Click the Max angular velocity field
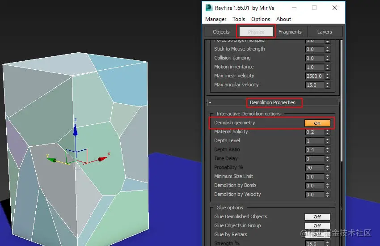 click(315, 85)
